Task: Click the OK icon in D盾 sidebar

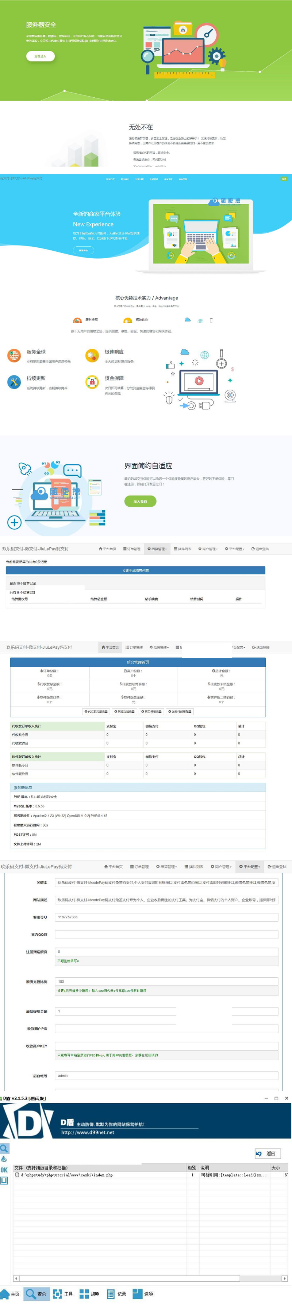Action: [4, 1169]
